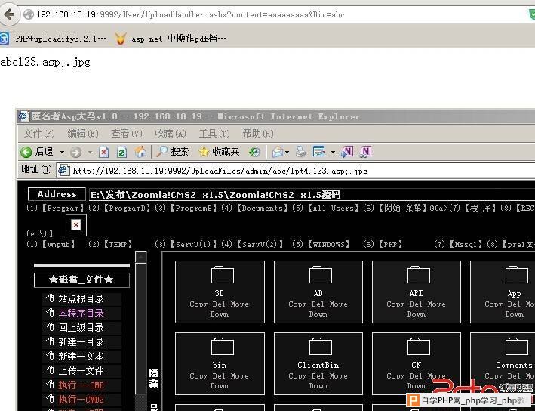This screenshot has width=535, height=411.
Task: Select 上传--文件 in the sidebar
Action: 82,371
